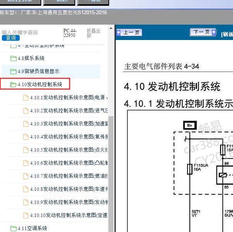This screenshot has width=233, height=232.
Task: Open 4.10.3发动机控制系统示意图(加速踏 page
Action: 69,124
